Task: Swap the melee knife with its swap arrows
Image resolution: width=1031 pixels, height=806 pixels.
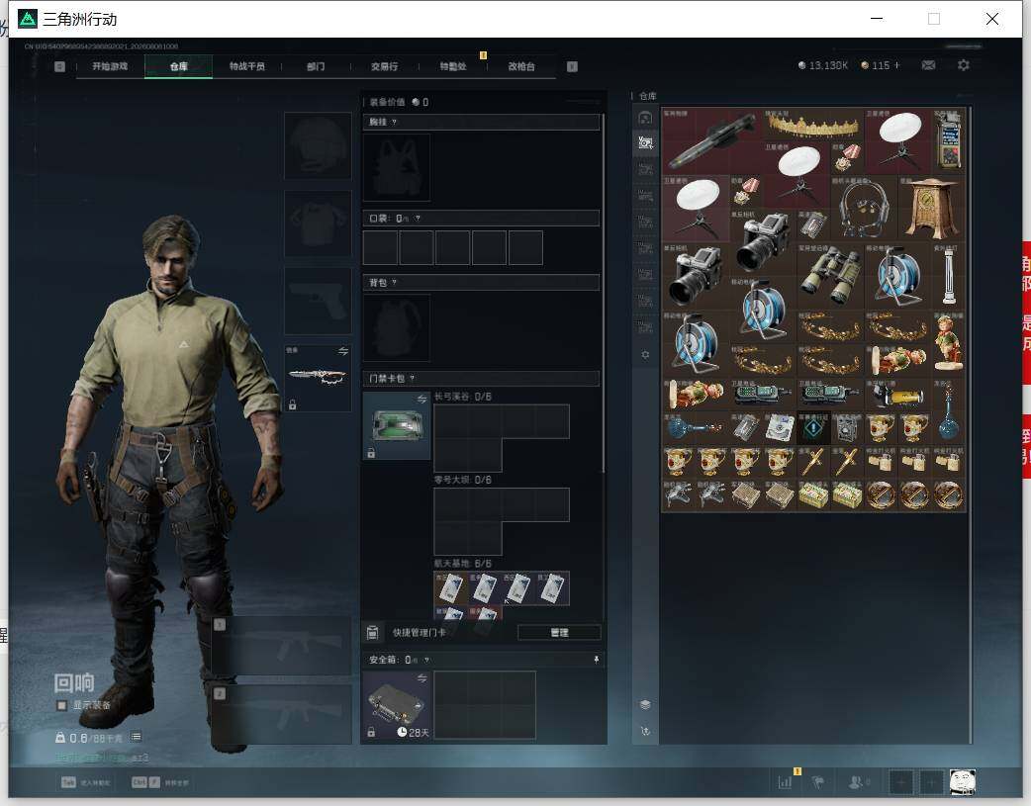Action: point(343,352)
